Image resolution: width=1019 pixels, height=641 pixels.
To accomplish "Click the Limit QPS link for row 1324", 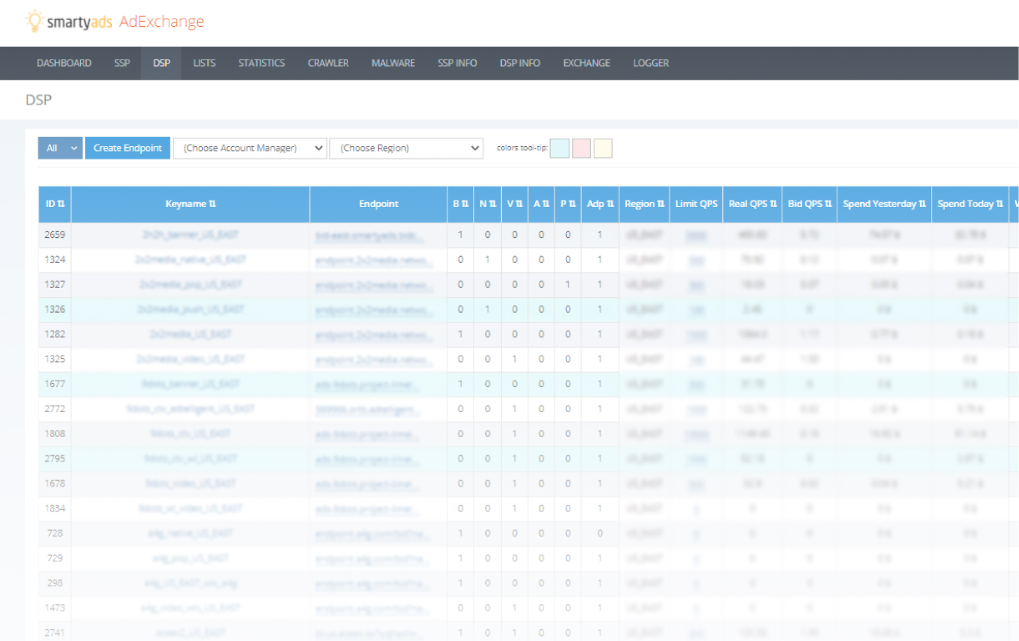I will (x=696, y=259).
